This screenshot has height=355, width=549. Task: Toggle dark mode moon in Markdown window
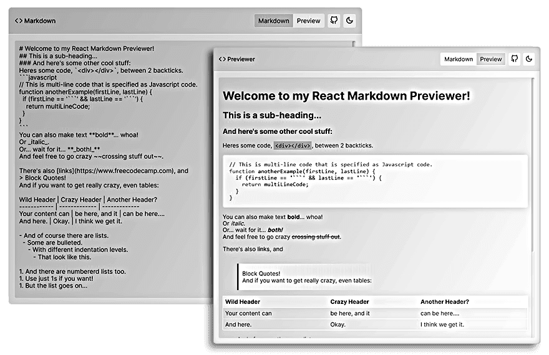point(349,21)
